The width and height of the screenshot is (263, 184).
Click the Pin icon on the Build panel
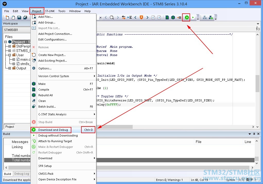[254, 134]
